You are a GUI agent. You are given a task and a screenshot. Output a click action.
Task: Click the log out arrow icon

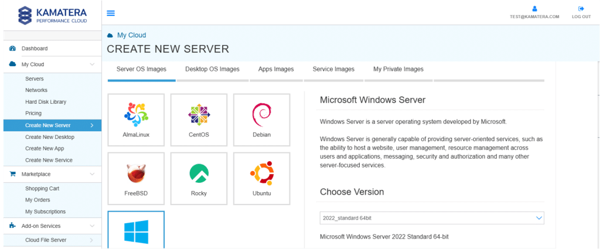[x=581, y=8]
